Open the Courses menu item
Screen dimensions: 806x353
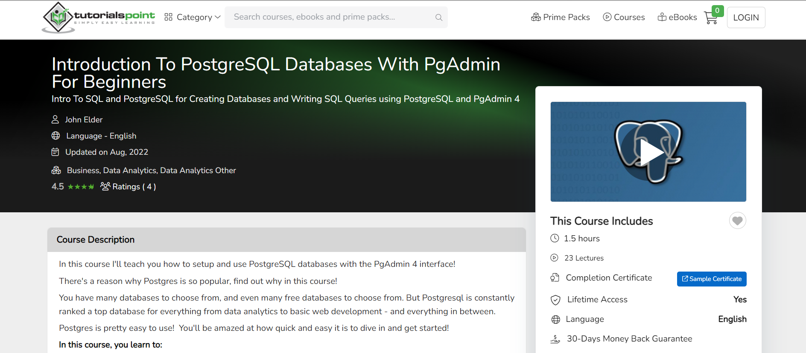click(x=624, y=17)
